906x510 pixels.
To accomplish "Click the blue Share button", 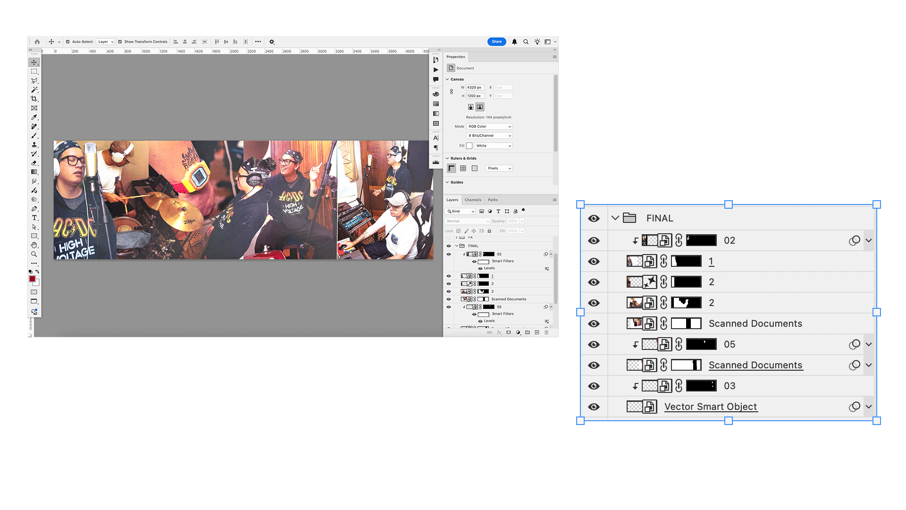I will 496,42.
